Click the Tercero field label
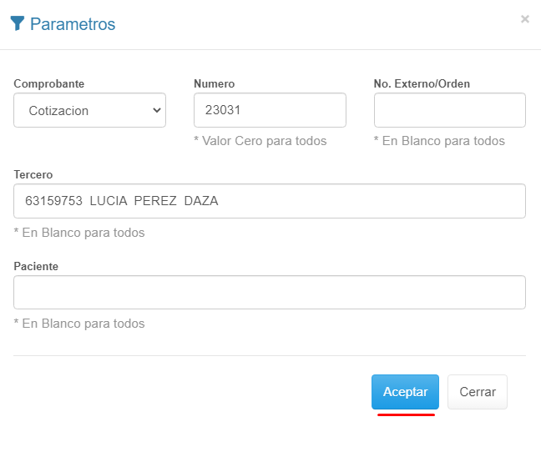 click(x=33, y=174)
